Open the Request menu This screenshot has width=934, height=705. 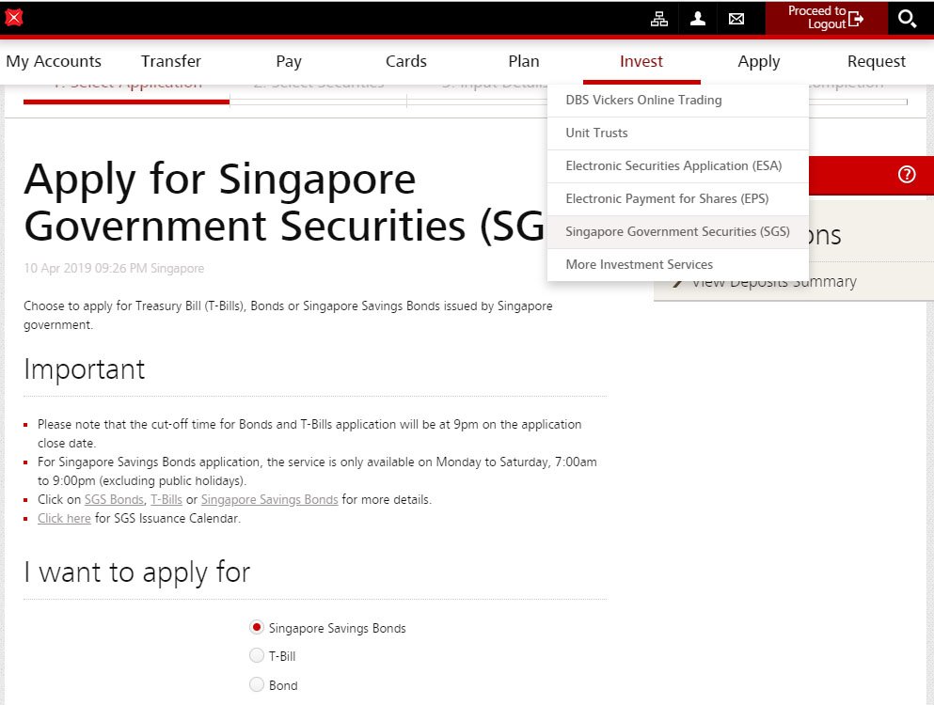pos(877,61)
